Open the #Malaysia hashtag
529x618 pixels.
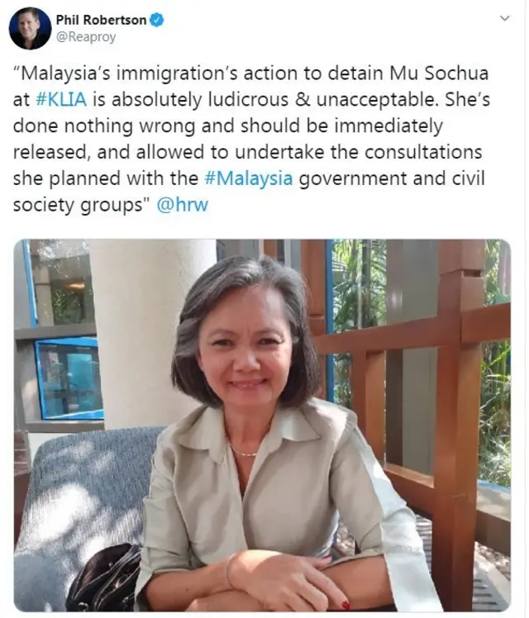tap(249, 178)
